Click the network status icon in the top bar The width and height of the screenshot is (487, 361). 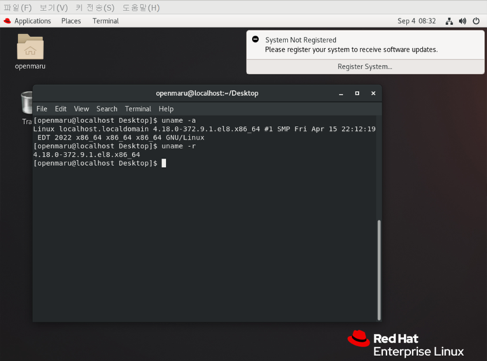[x=449, y=21]
